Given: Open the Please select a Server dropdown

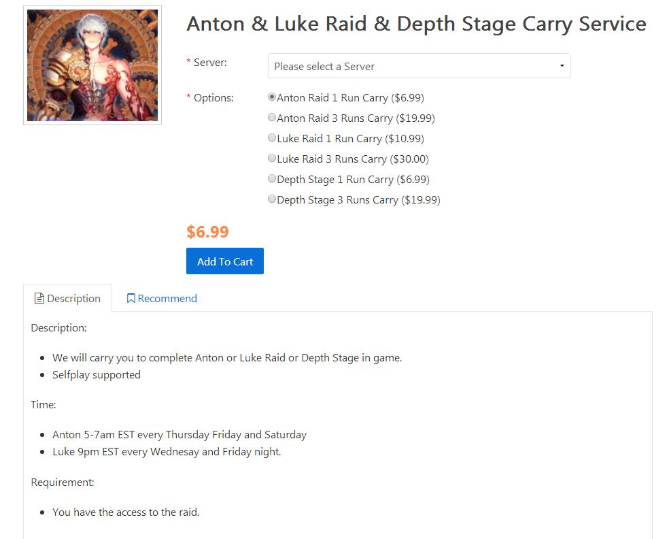Looking at the screenshot, I should pyautogui.click(x=419, y=65).
